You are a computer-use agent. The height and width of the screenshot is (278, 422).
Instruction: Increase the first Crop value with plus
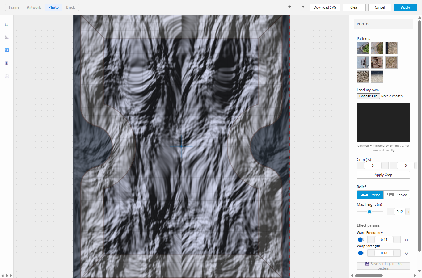point(385,166)
